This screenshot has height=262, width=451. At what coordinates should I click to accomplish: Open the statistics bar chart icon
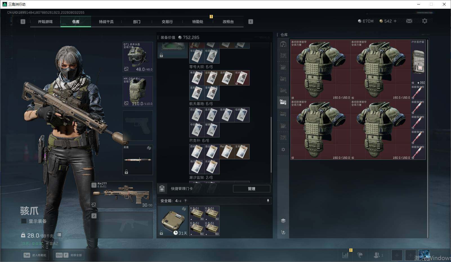pyautogui.click(x=345, y=255)
